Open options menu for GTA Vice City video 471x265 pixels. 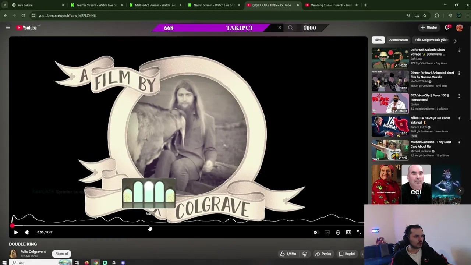pyautogui.click(x=459, y=96)
